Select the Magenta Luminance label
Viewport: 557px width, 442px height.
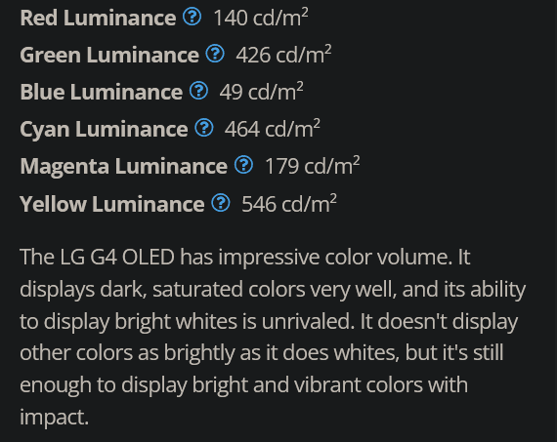(124, 167)
